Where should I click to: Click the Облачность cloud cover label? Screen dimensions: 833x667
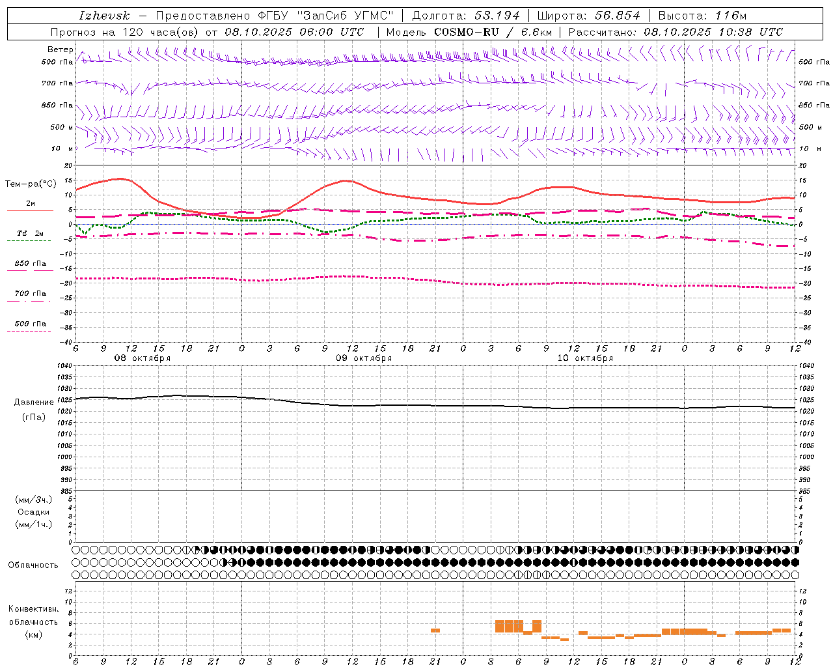click(33, 565)
